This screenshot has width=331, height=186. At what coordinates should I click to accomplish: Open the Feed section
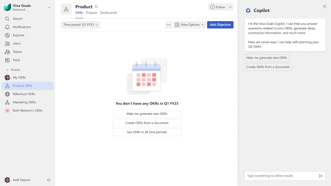tap(16, 60)
